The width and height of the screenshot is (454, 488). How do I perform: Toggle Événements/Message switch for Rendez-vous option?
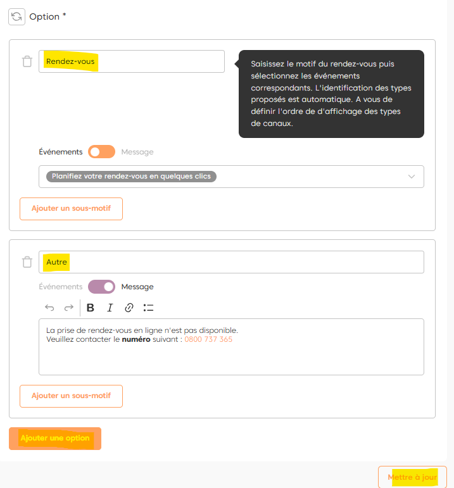coord(101,152)
